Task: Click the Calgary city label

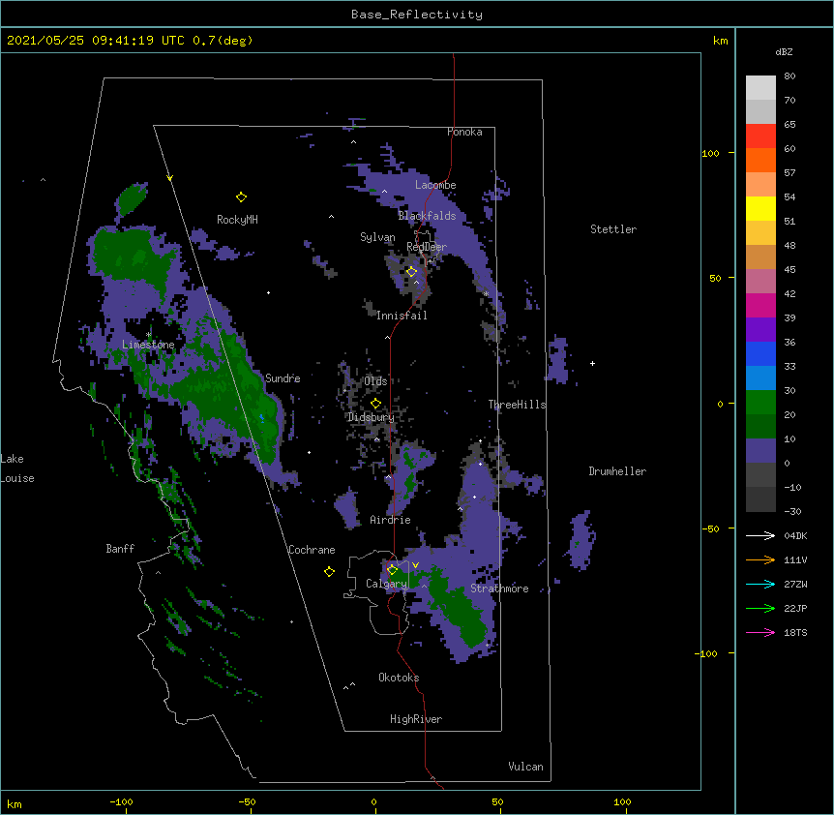Action: pyautogui.click(x=386, y=584)
